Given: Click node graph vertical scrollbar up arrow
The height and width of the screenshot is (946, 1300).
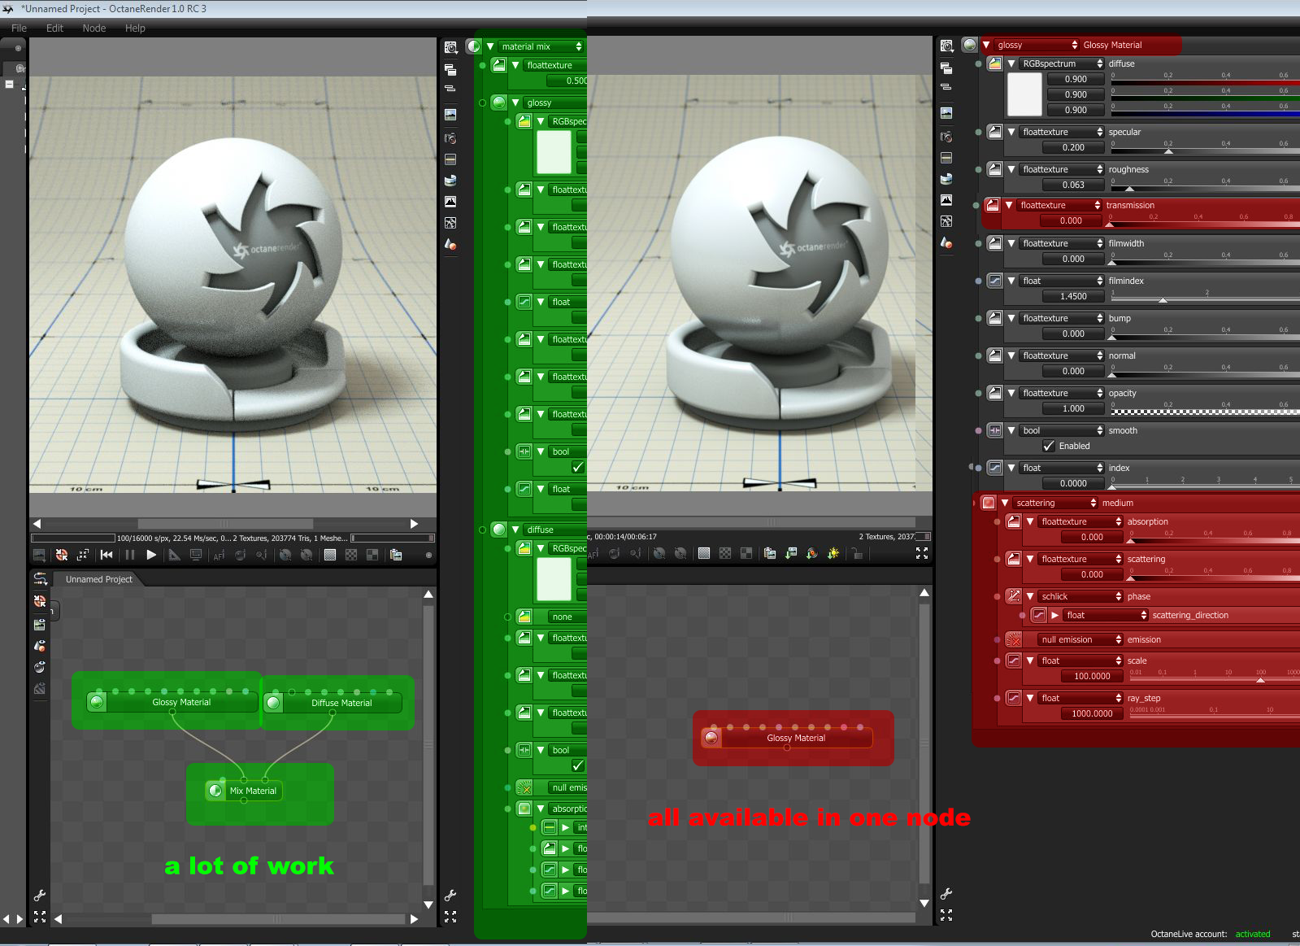Looking at the screenshot, I should (428, 595).
